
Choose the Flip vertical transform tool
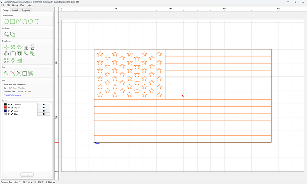[32, 47]
